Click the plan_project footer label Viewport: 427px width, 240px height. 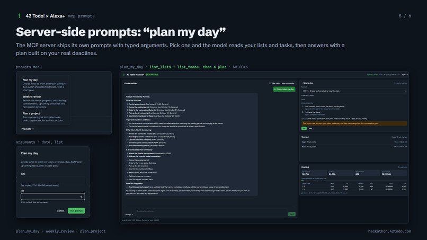pos(93,232)
